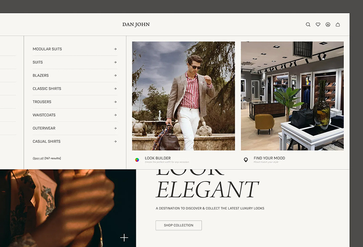Open the store interior photo

pos(292,96)
